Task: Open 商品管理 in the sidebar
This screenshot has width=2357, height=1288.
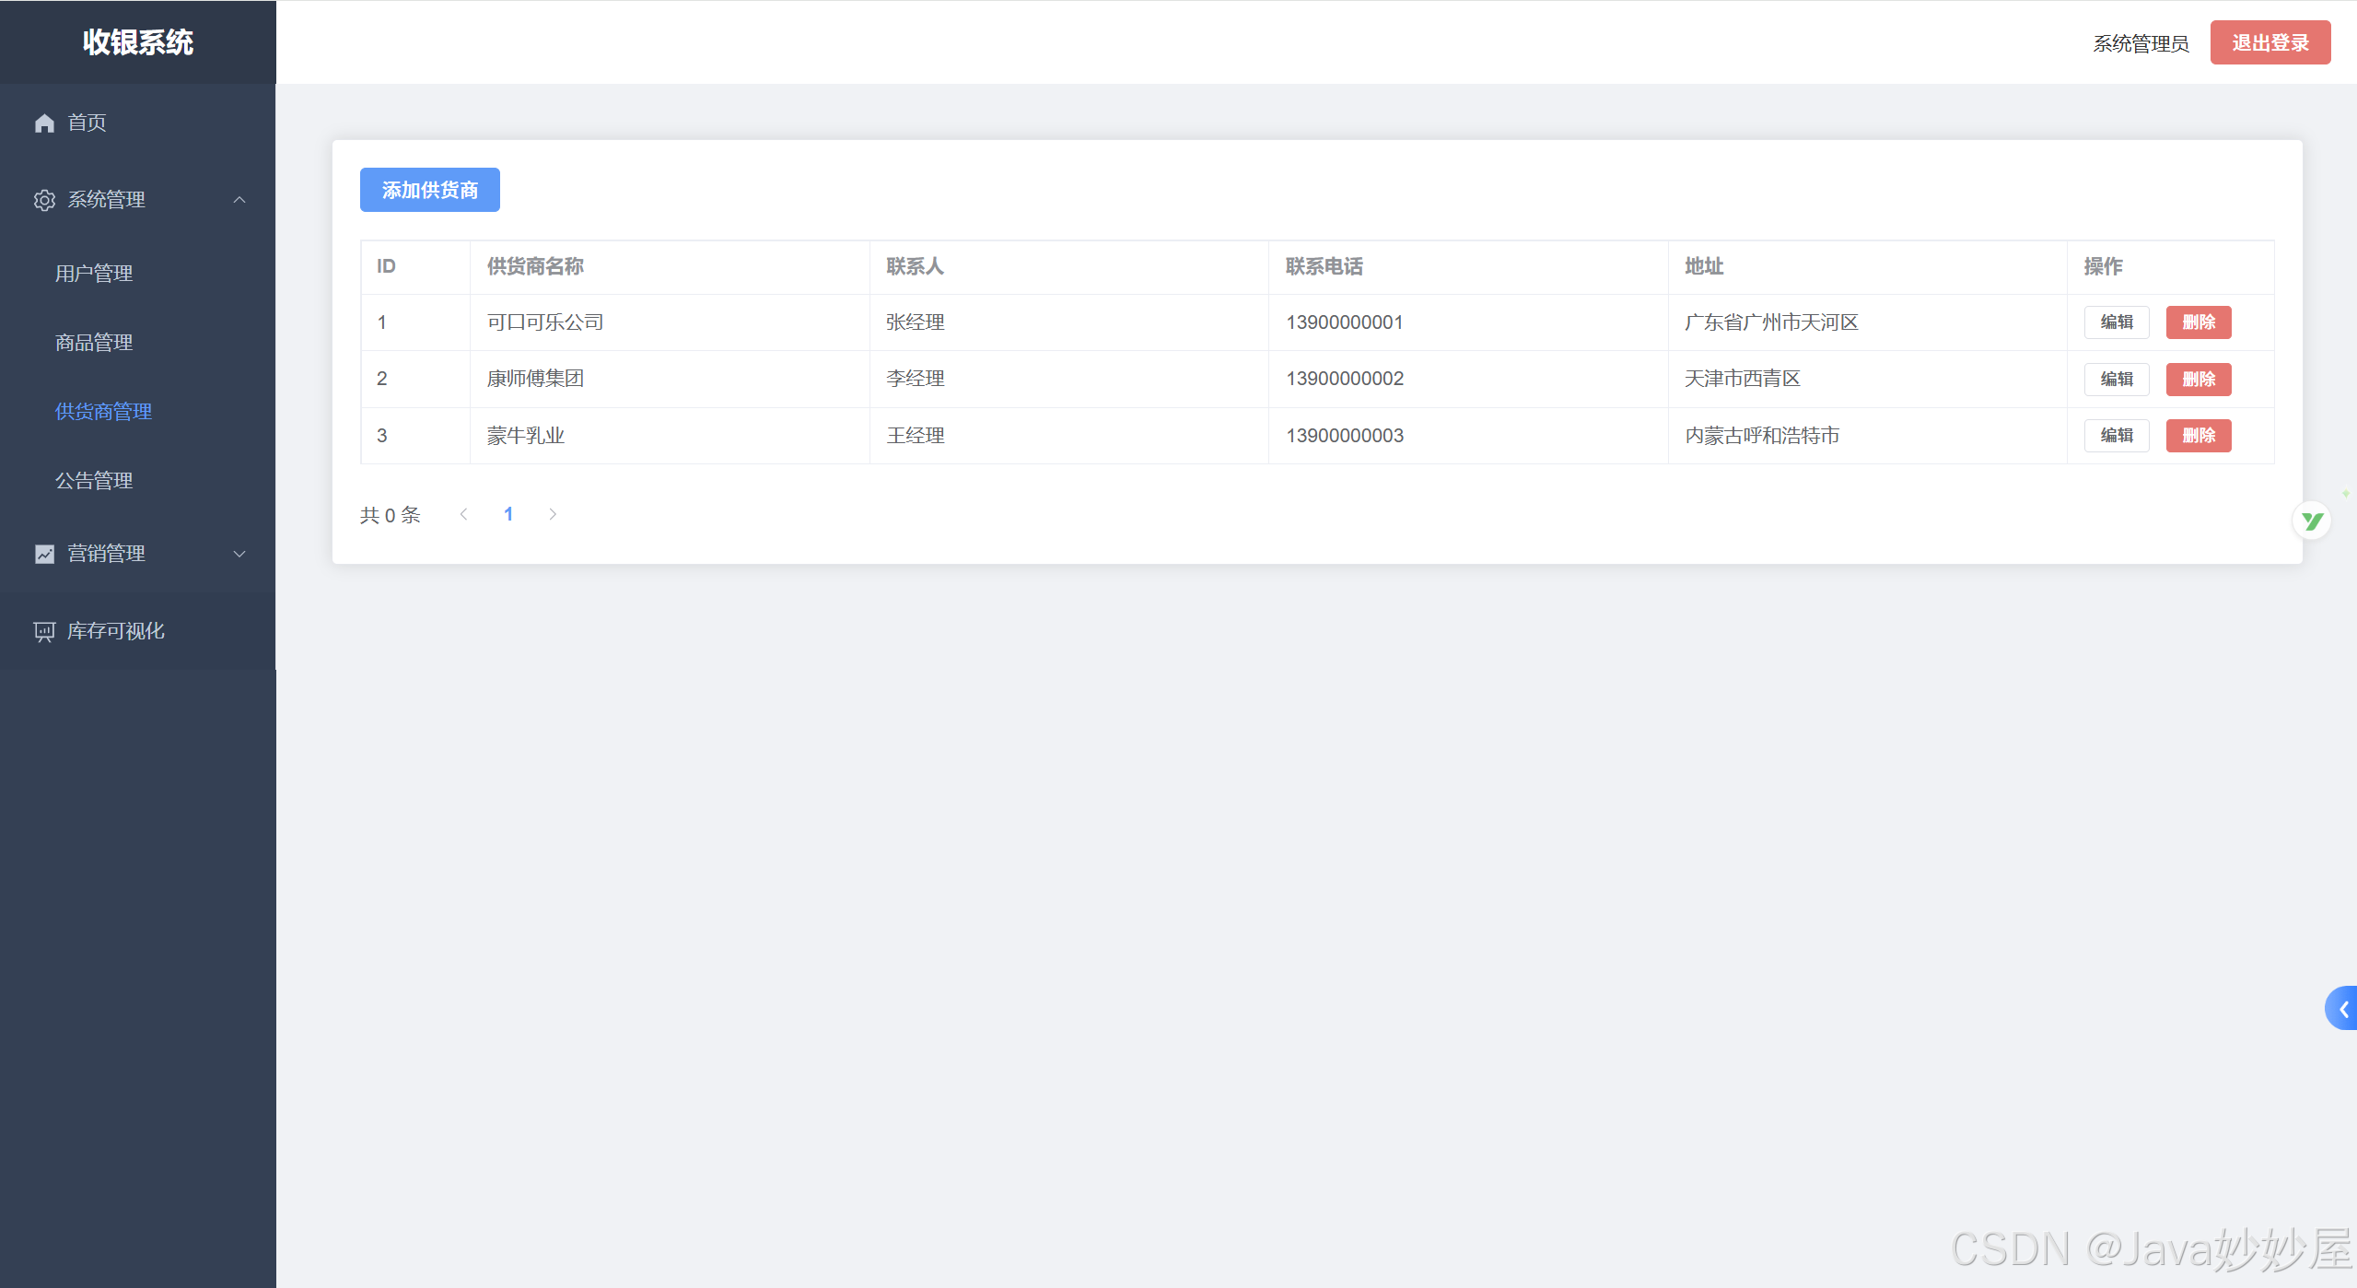Action: pyautogui.click(x=94, y=343)
